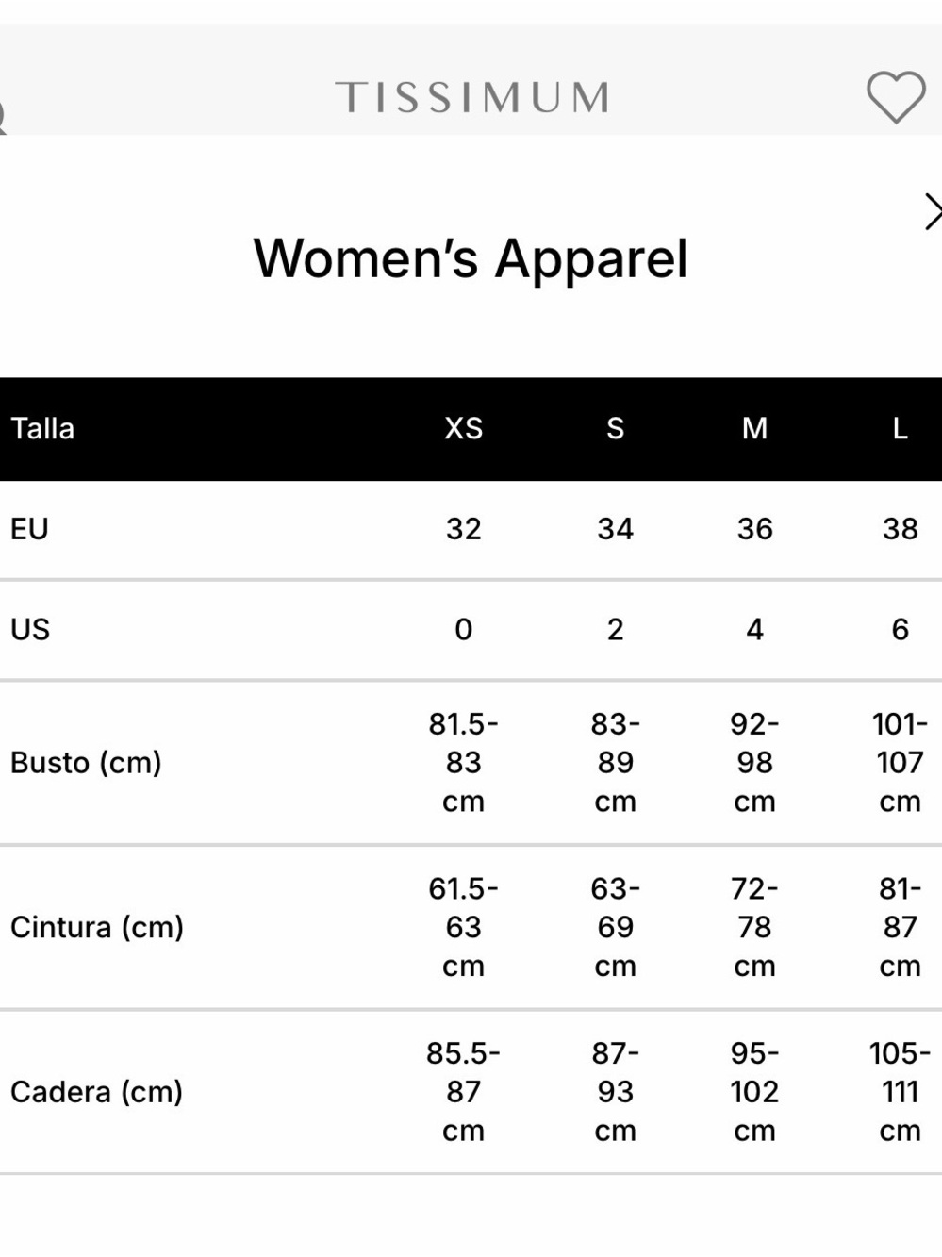
Task: Click the Cintura (cm) row label
Action: coord(97,927)
